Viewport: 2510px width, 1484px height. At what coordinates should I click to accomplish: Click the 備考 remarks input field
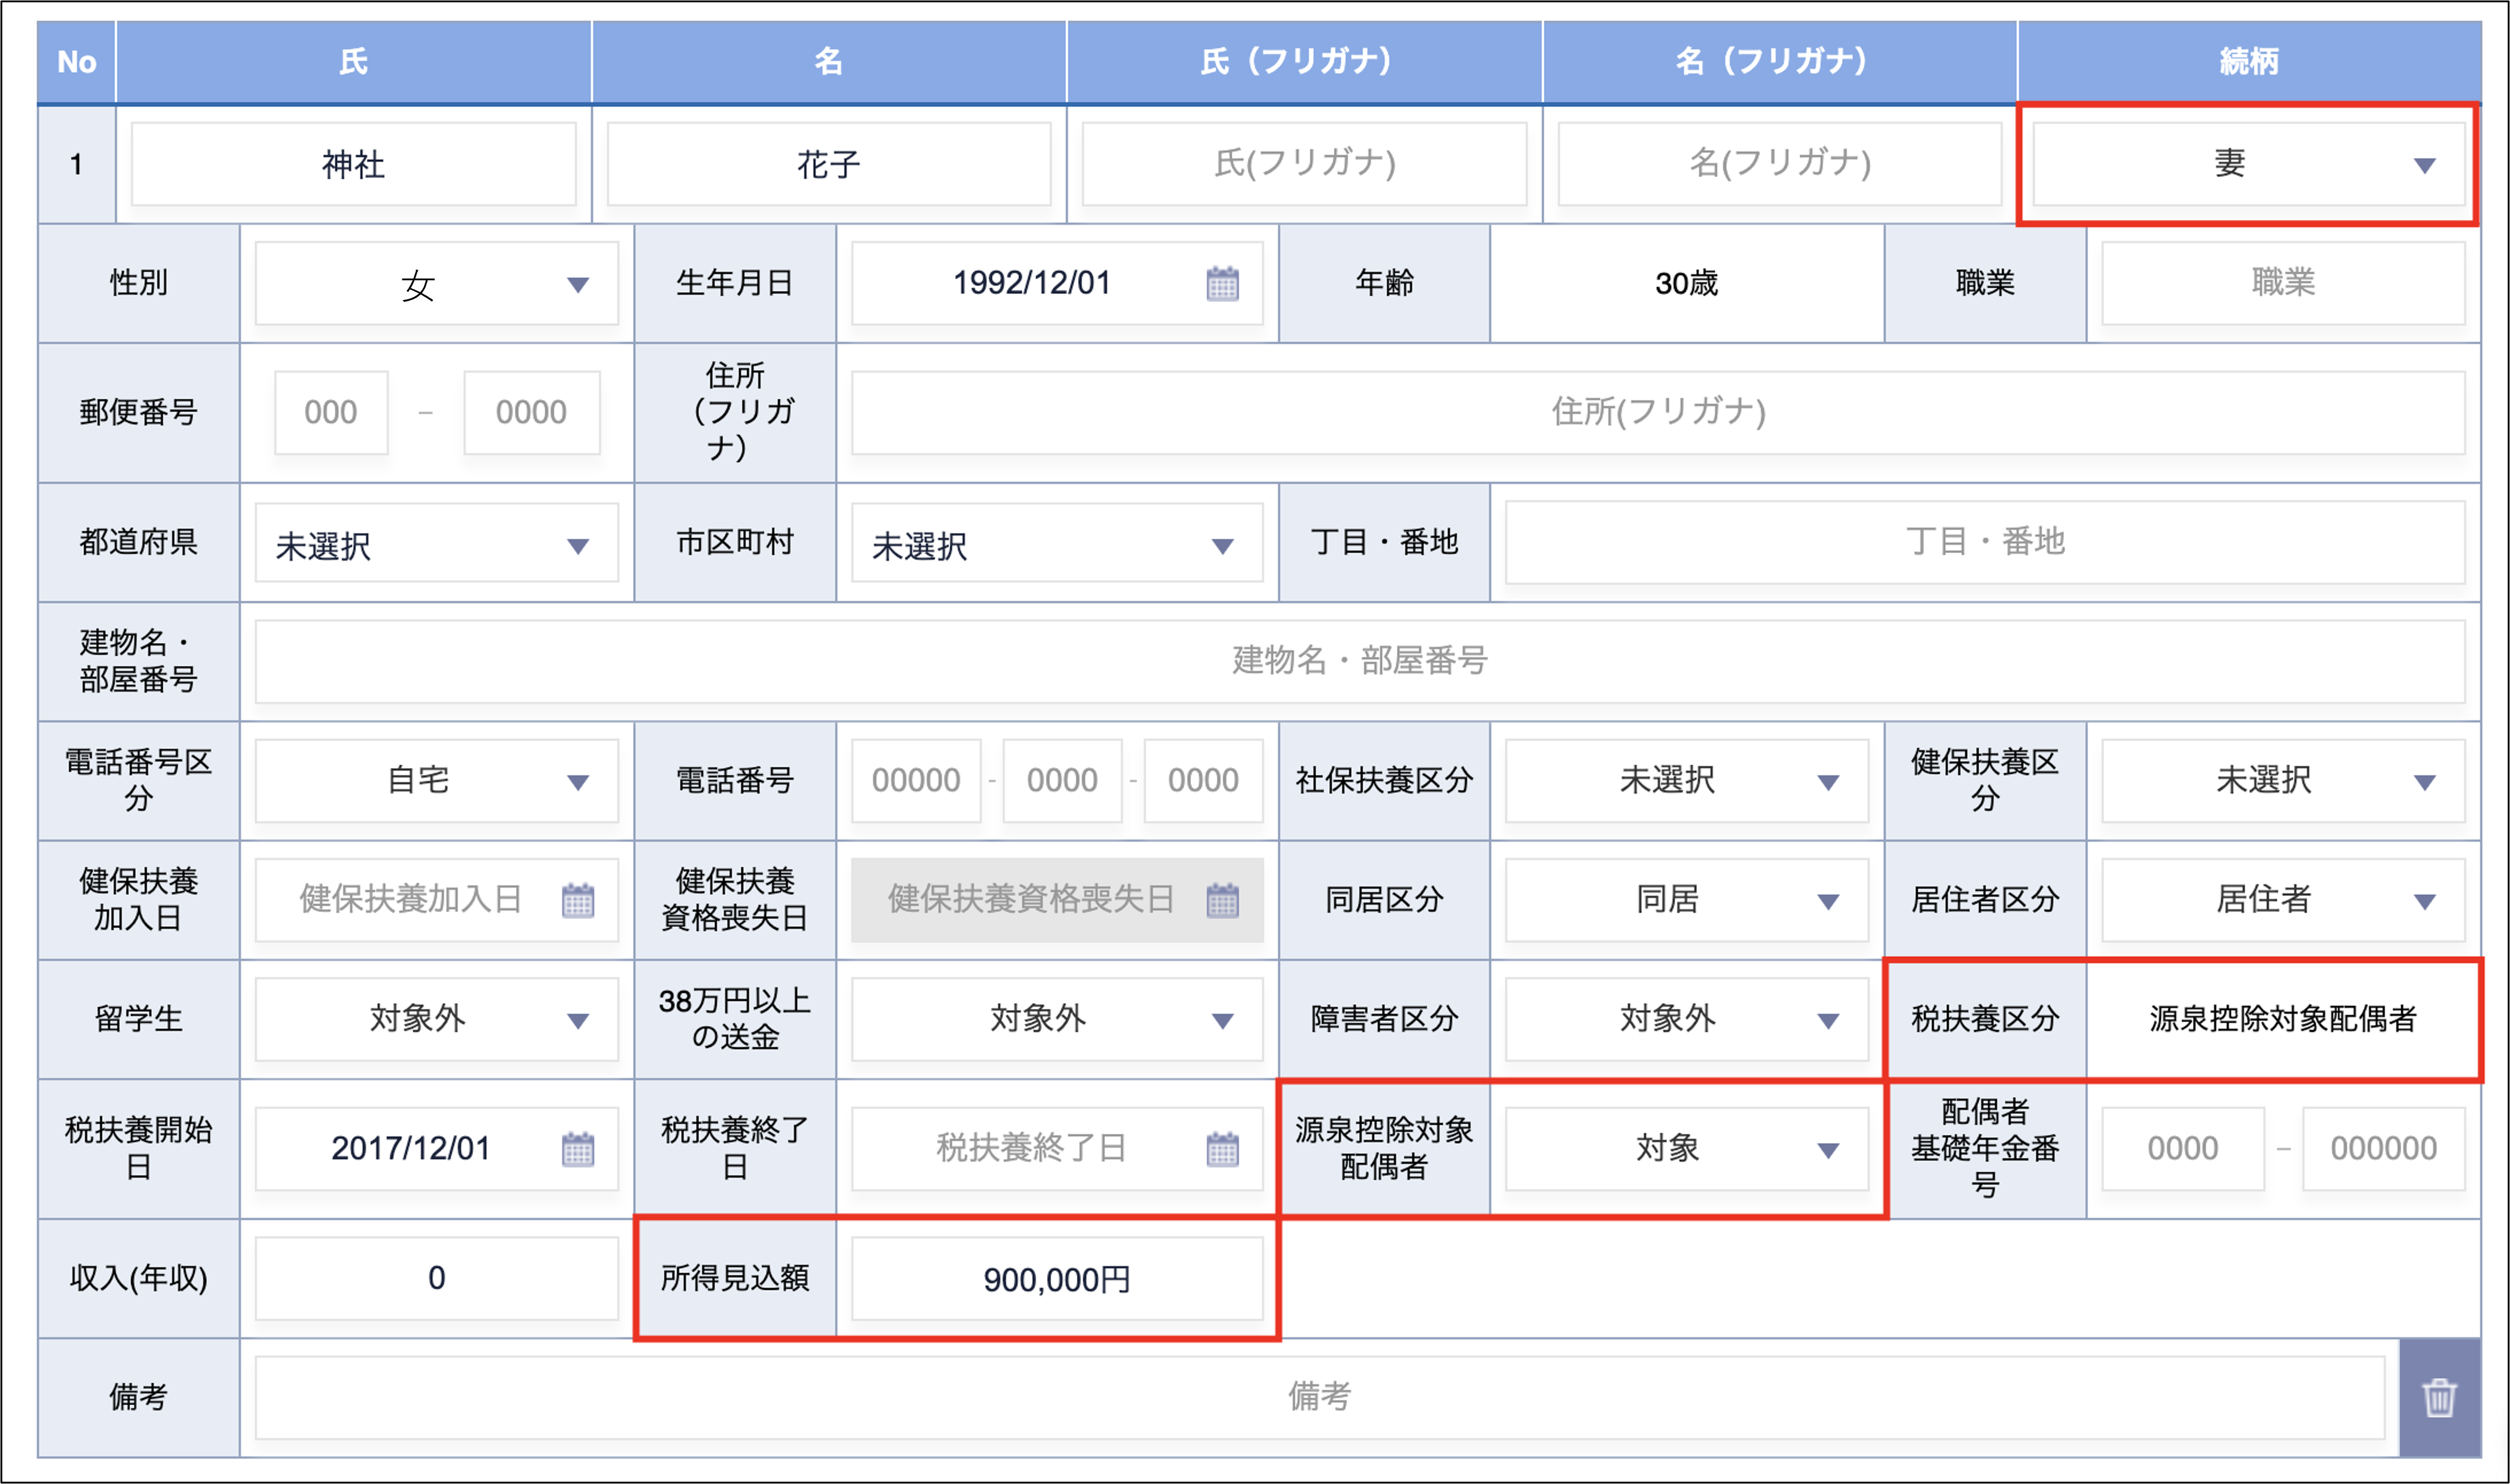point(1318,1397)
